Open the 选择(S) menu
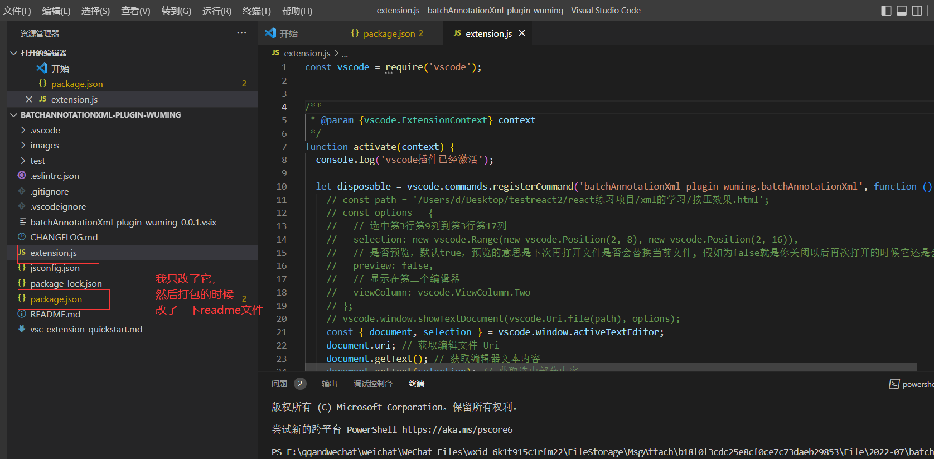This screenshot has height=459, width=934. pyautogui.click(x=95, y=11)
